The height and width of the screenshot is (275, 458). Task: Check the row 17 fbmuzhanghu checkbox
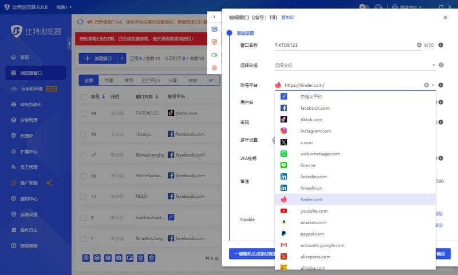coord(83,155)
